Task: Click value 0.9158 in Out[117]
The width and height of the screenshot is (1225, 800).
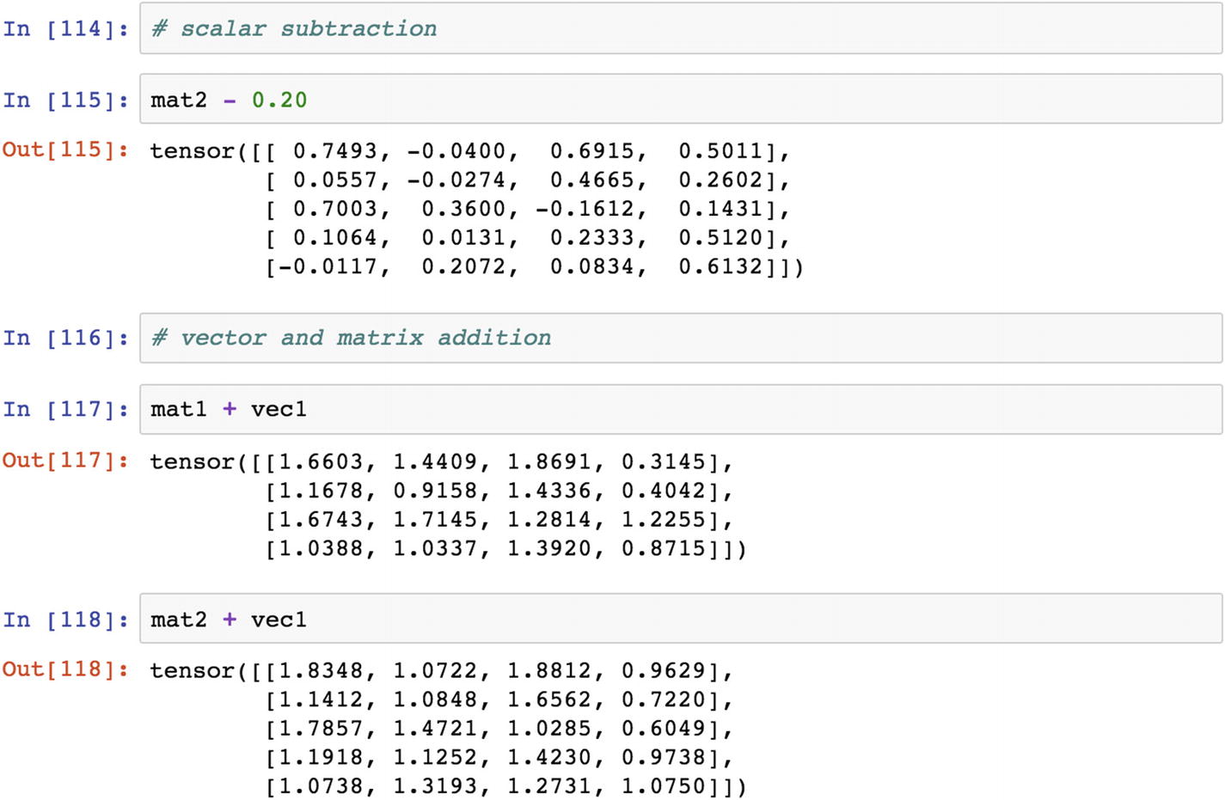Action: tap(435, 491)
